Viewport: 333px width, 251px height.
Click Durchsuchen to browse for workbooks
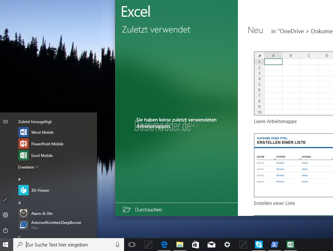pyautogui.click(x=176, y=209)
